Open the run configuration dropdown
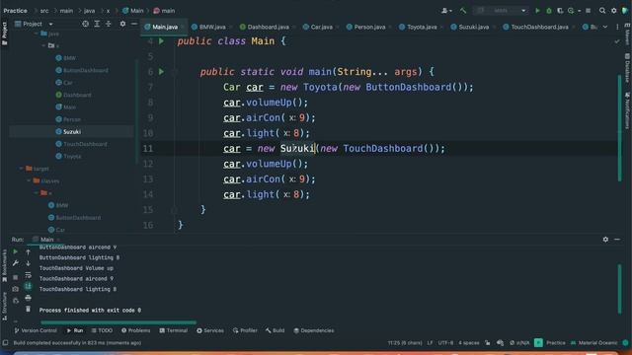632x355 pixels. pos(501,11)
